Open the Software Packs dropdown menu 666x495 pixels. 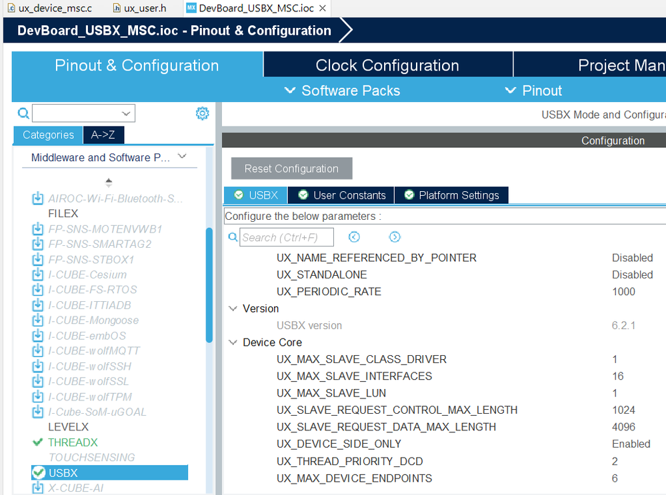343,91
